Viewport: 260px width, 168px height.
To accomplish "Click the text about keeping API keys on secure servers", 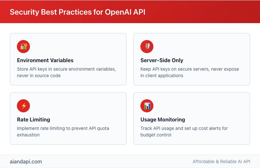I will pyautogui.click(x=190, y=72).
